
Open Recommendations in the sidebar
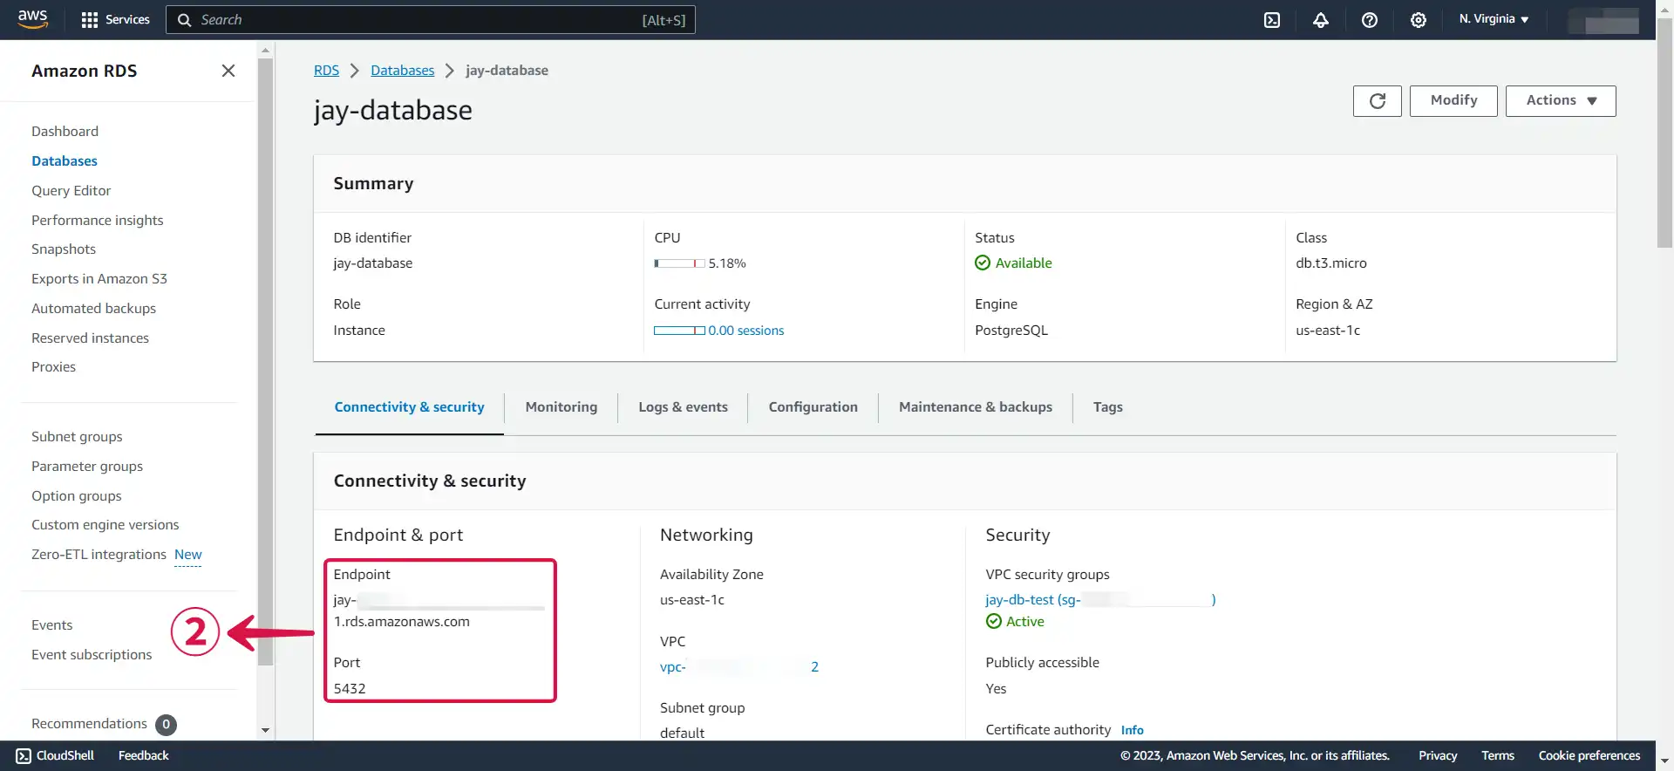[x=89, y=724]
